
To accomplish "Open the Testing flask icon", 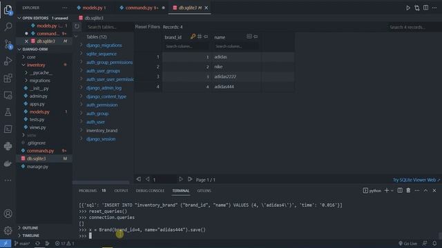I will pos(8,112).
